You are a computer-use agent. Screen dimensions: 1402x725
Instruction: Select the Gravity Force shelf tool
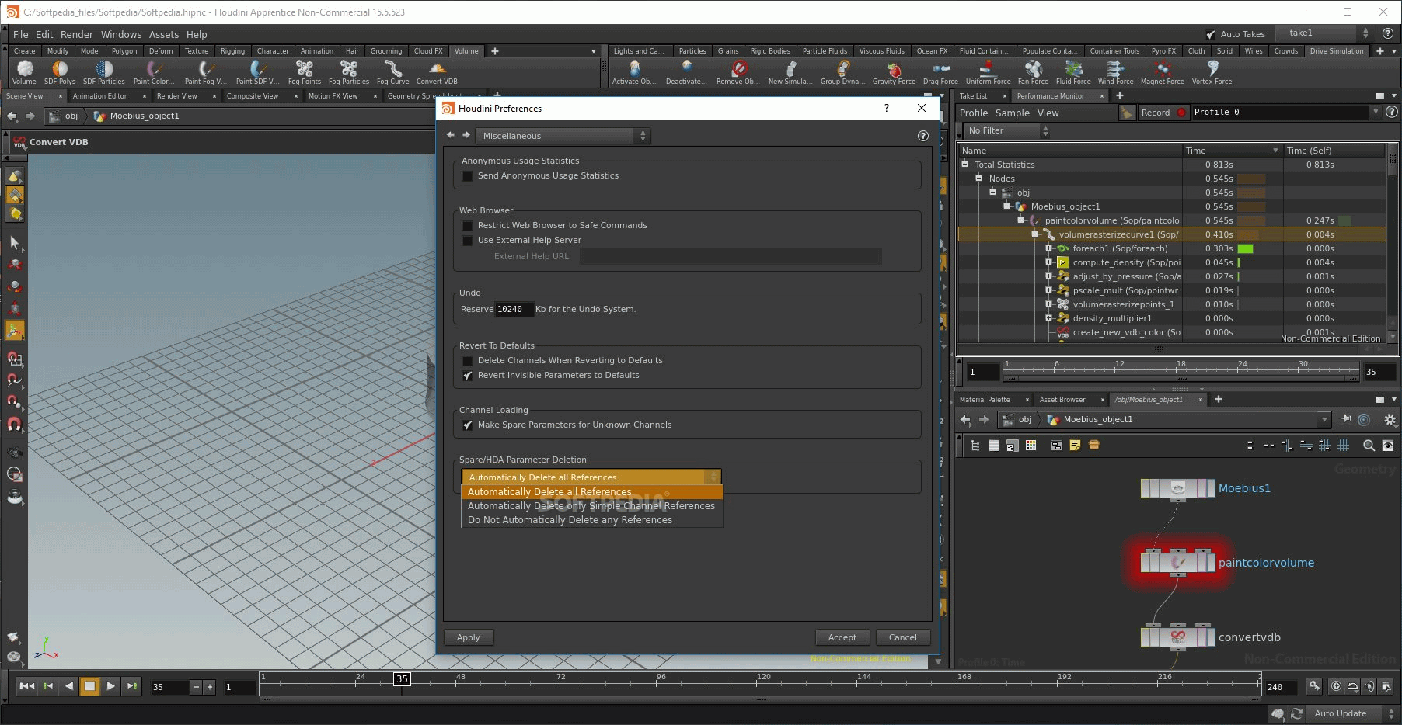click(895, 72)
